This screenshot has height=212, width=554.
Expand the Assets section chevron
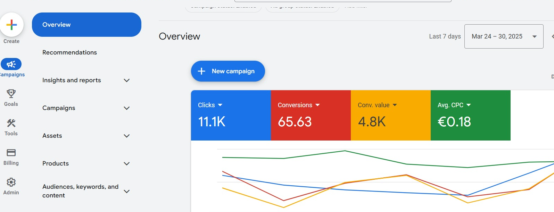point(127,136)
